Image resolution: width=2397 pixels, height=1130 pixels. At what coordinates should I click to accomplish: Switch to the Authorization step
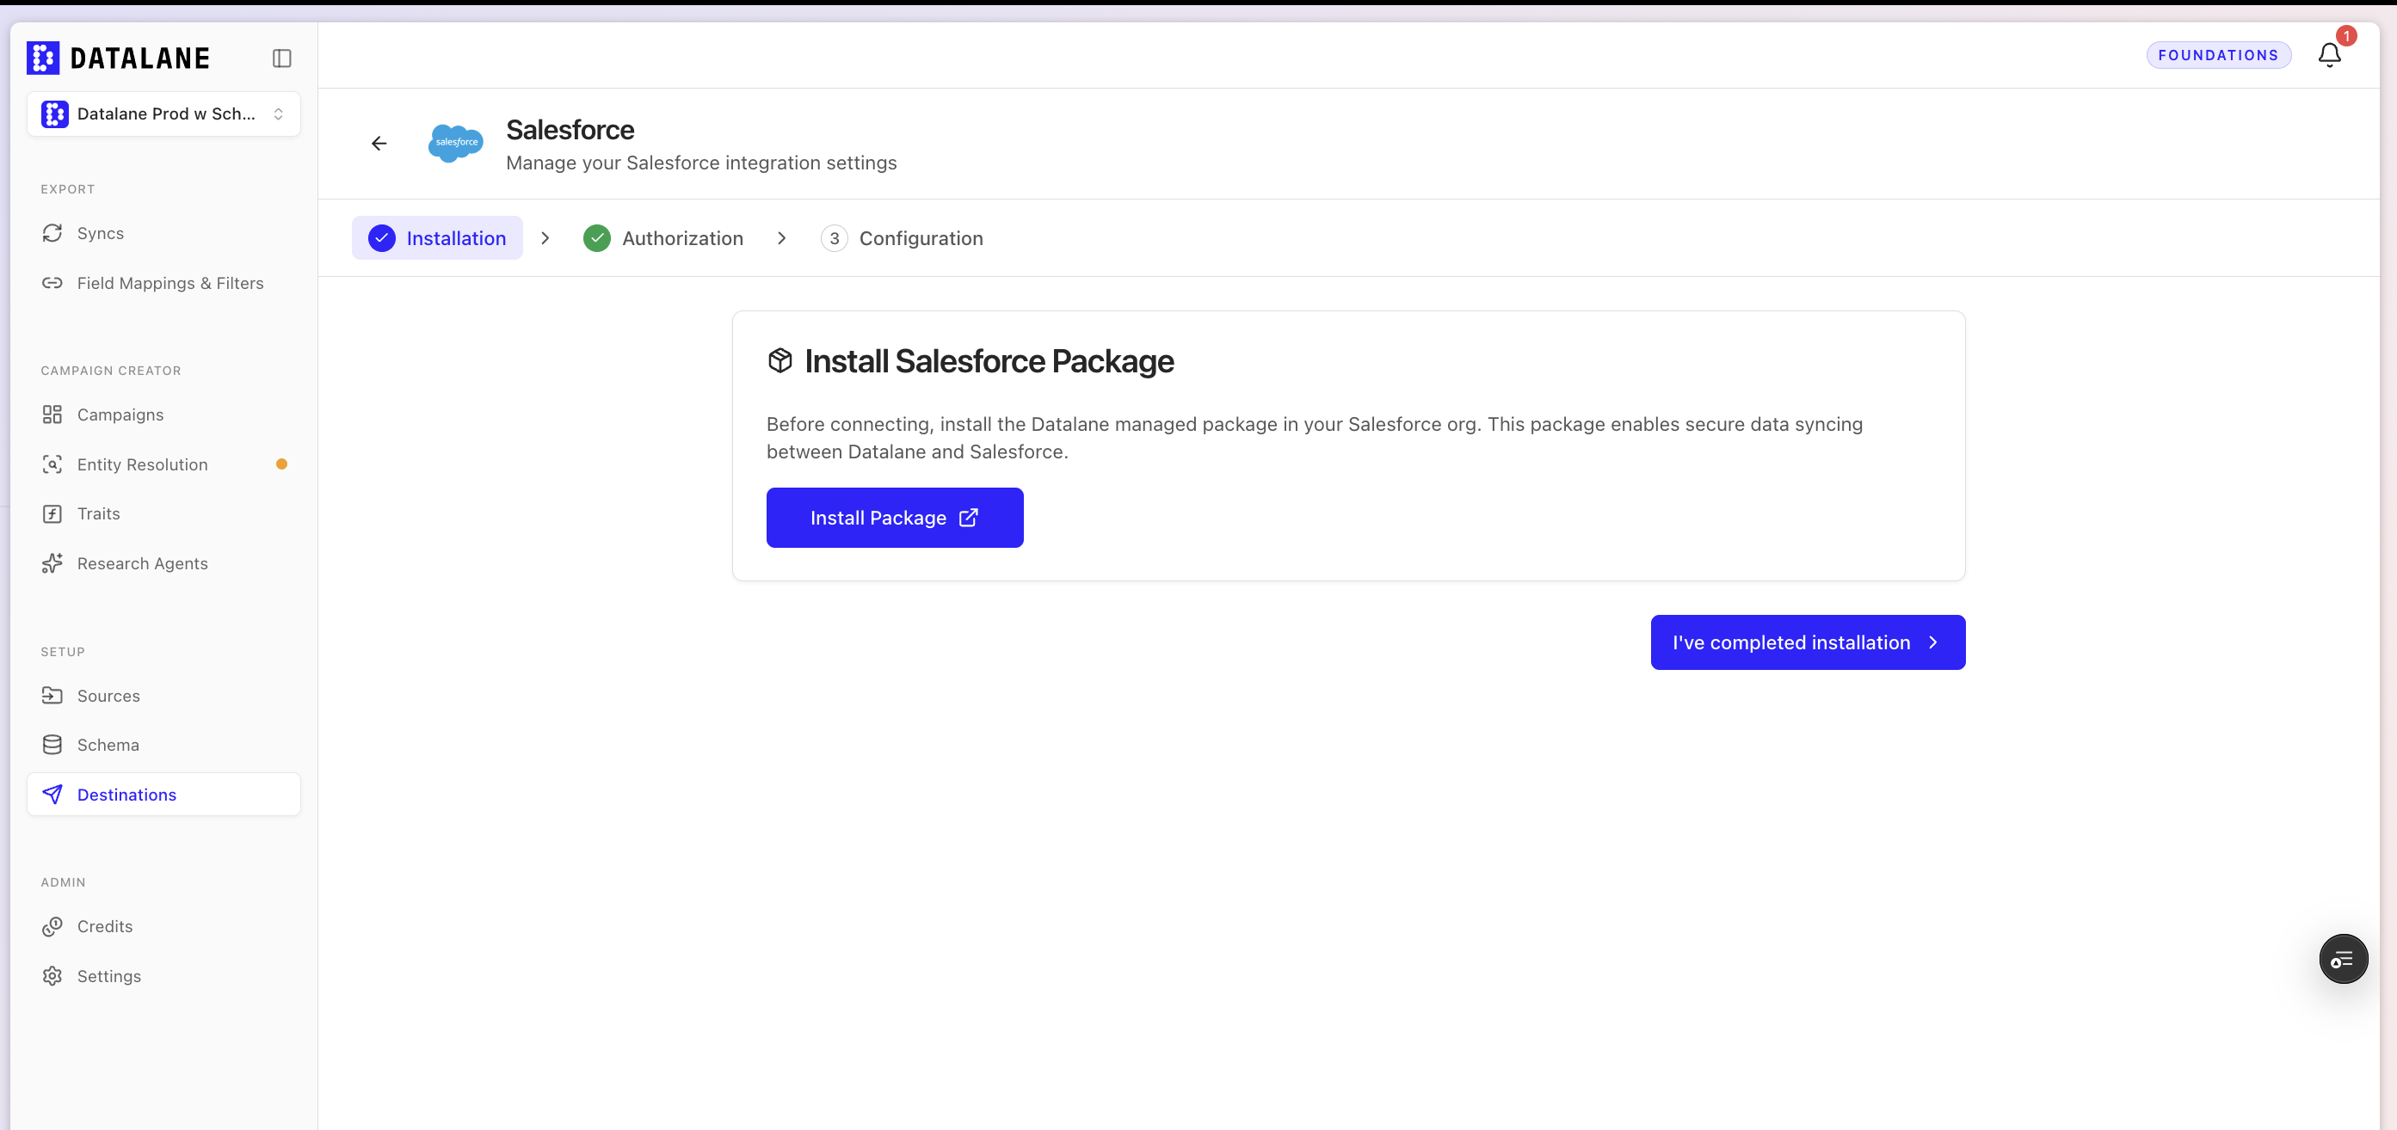click(x=663, y=238)
